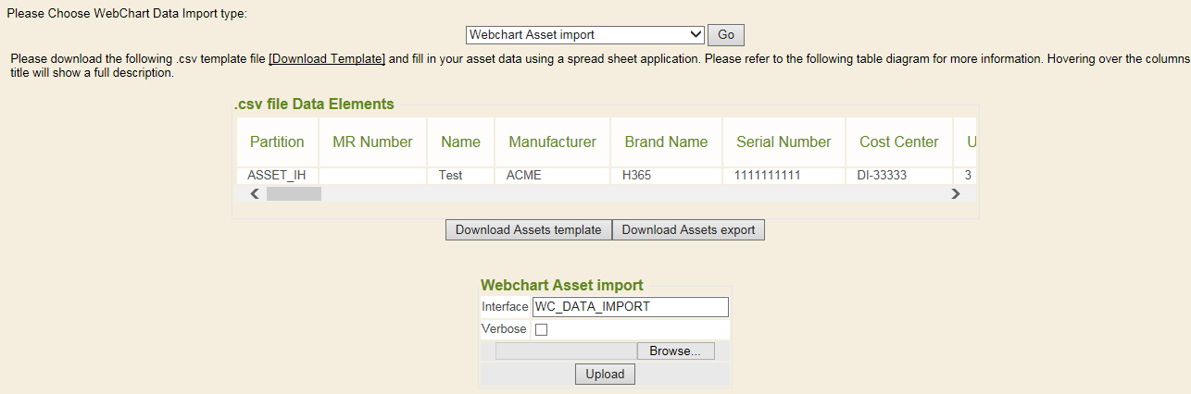The image size is (1191, 394).
Task: Click the Brand Name column header
Action: point(666,142)
